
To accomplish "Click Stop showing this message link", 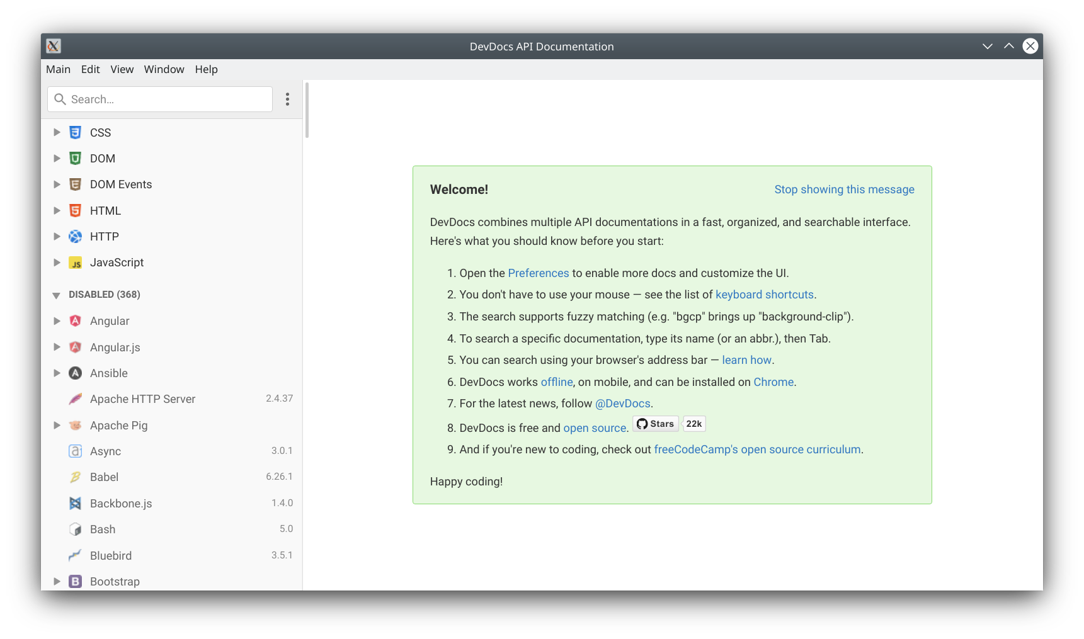I will 844,189.
